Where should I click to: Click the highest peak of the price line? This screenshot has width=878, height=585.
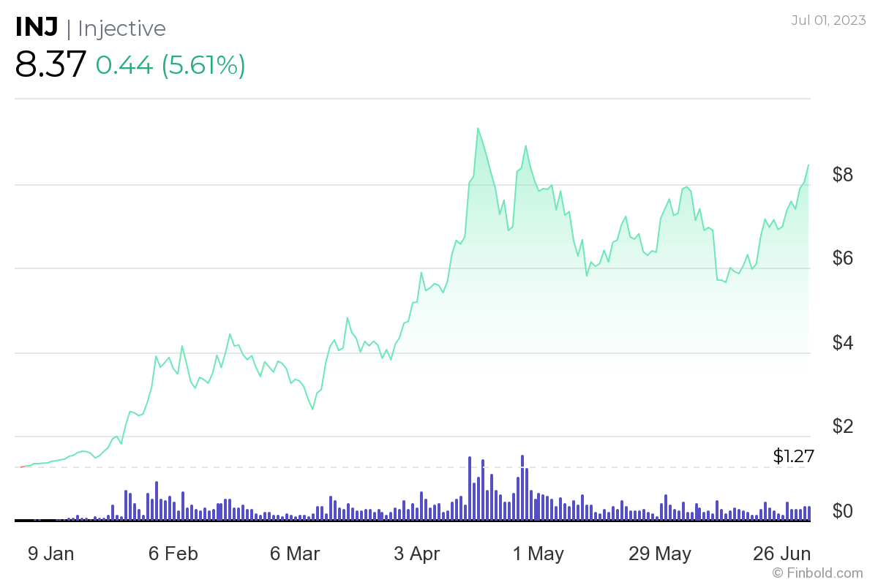[x=478, y=129]
